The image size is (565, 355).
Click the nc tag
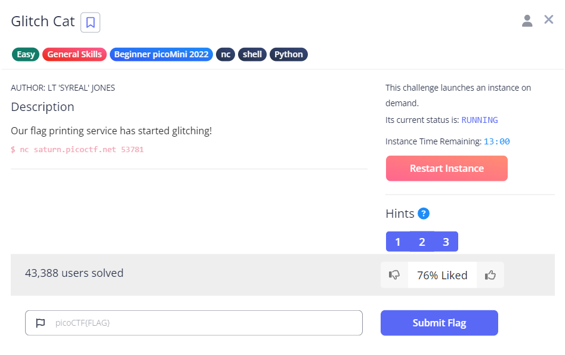[226, 54]
